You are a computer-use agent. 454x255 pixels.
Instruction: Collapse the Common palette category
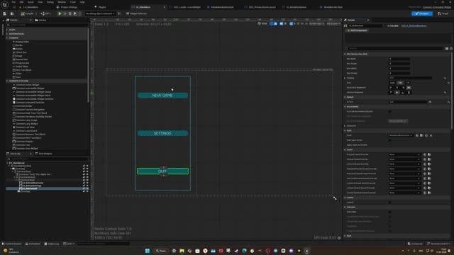coord(7,38)
